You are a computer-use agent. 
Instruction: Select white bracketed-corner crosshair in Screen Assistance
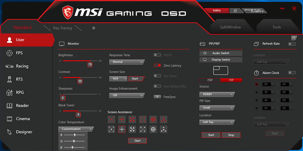[x=111, y=129]
